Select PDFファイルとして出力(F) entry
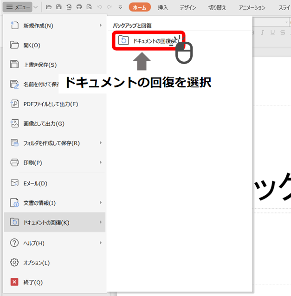The width and height of the screenshot is (291, 296). click(55, 104)
